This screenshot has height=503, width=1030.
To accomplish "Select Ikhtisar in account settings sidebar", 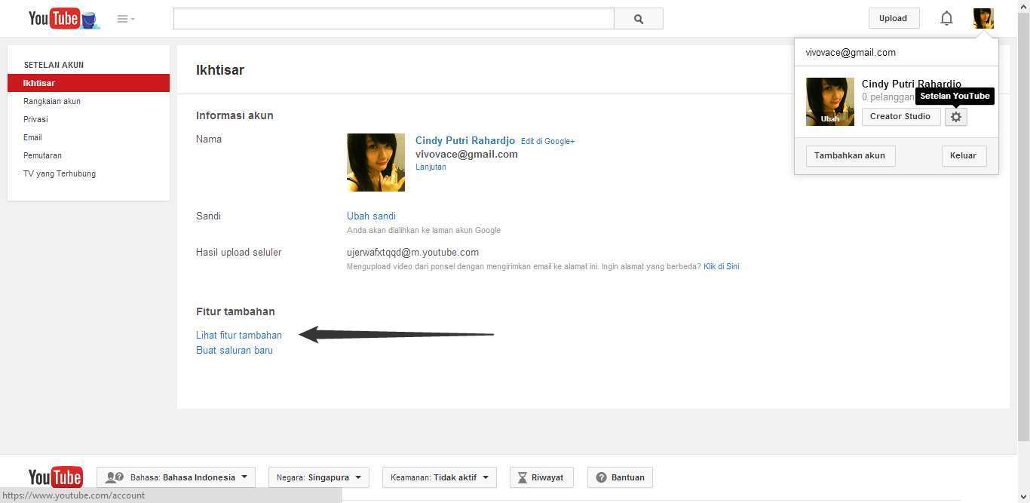I will tap(88, 83).
